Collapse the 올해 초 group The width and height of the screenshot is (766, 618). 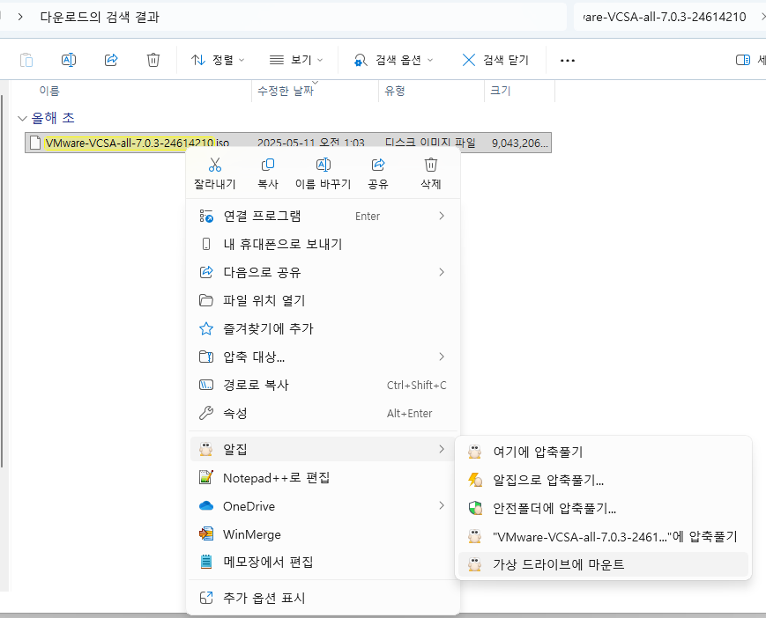point(22,118)
